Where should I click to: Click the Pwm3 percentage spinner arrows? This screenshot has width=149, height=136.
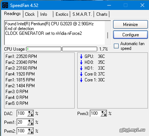(104, 114)
